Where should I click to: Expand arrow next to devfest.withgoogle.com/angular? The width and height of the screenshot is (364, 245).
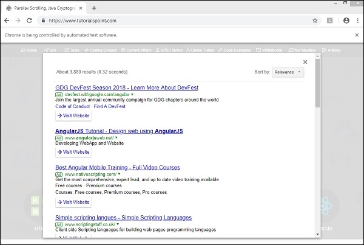[x=132, y=94]
